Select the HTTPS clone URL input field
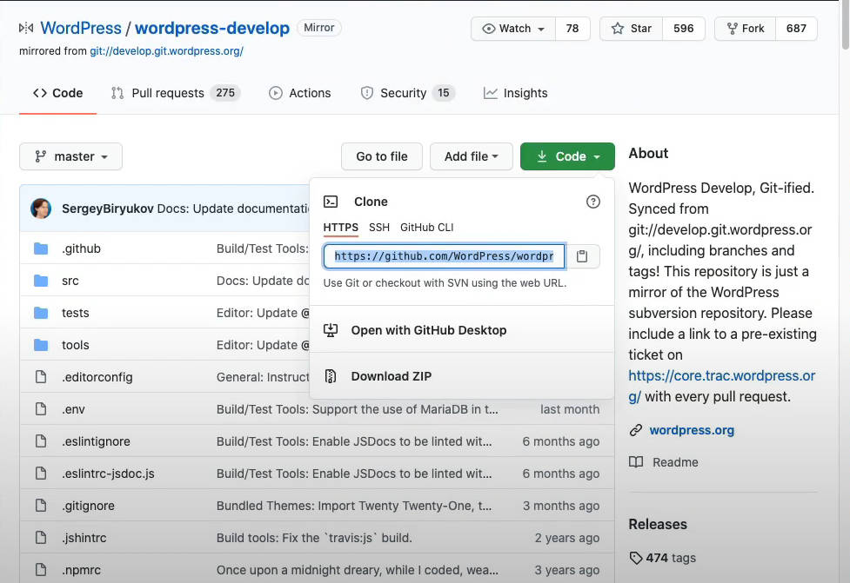Viewport: 850px width, 583px height. pyautogui.click(x=444, y=255)
